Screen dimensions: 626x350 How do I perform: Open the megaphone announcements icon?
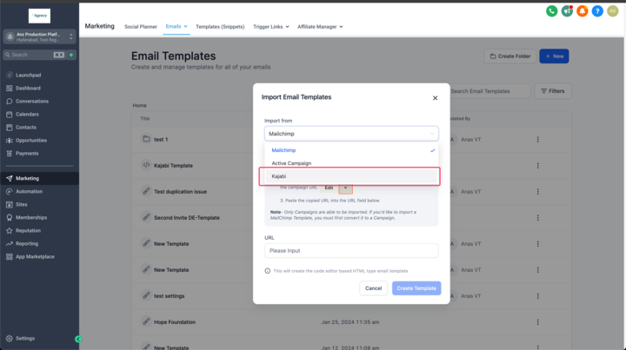(x=567, y=11)
